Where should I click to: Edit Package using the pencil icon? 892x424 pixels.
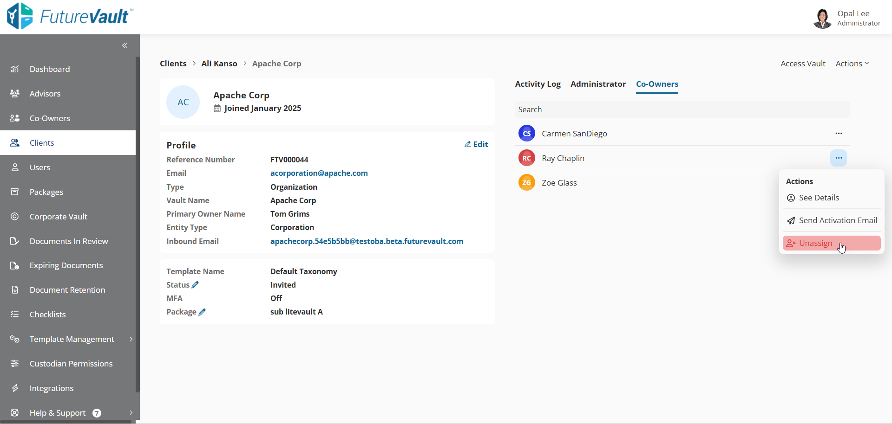tap(202, 312)
